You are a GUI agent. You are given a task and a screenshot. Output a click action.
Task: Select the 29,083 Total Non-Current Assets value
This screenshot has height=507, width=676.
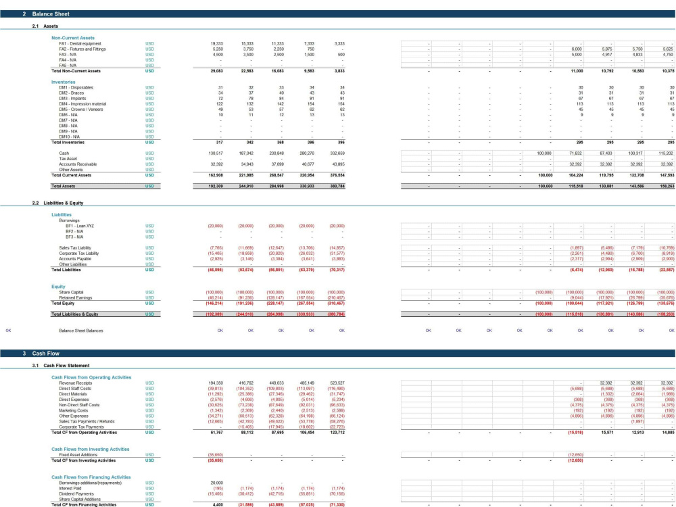[217, 71]
